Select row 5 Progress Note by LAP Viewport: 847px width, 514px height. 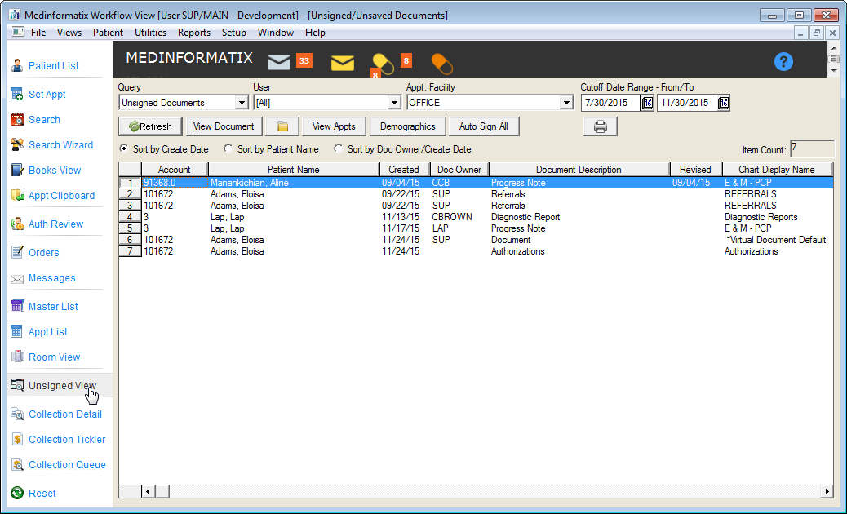click(476, 228)
